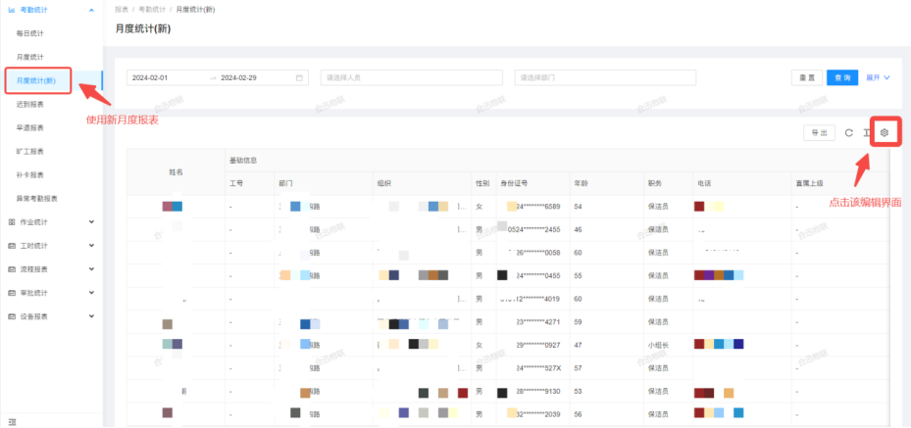This screenshot has width=911, height=428.
Task: Select 月度统计(新) menu item
Action: [36, 80]
